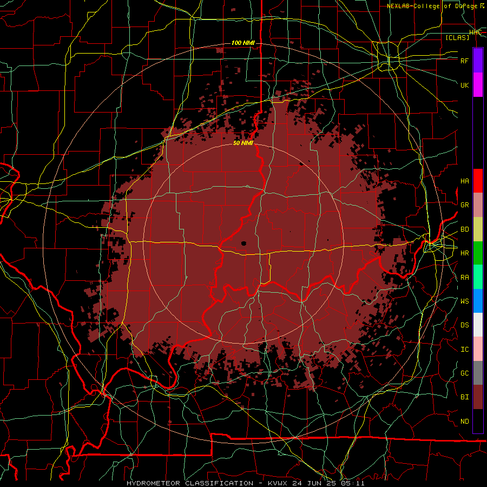
Task: Click the HYDROMETEOR CLASSIFICATION caption text
Action: (x=190, y=483)
